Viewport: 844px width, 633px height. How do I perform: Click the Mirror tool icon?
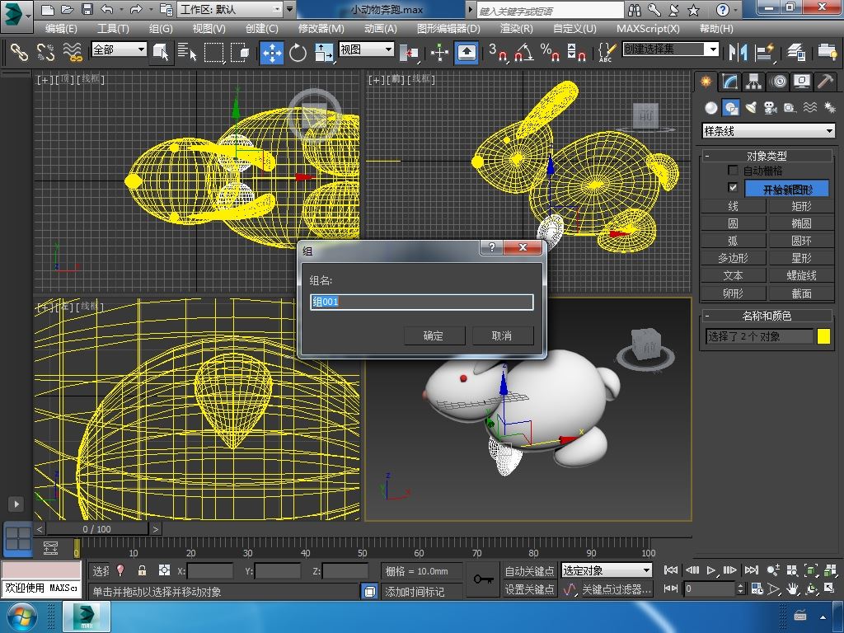coord(738,52)
